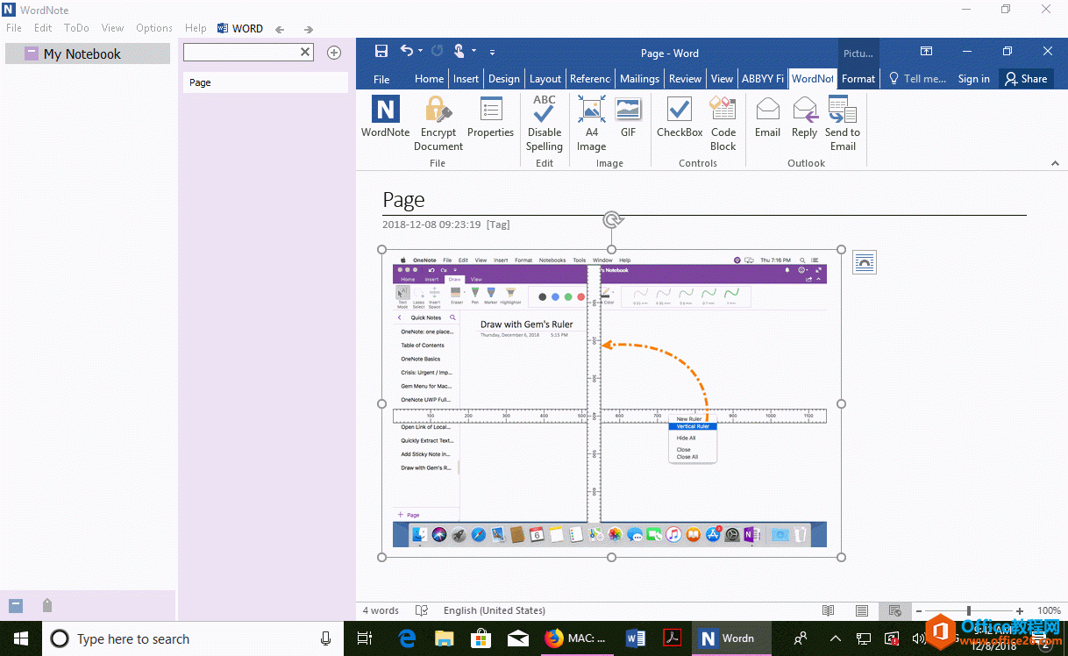Click the Sign in link
This screenshot has height=656, width=1068.
(973, 78)
